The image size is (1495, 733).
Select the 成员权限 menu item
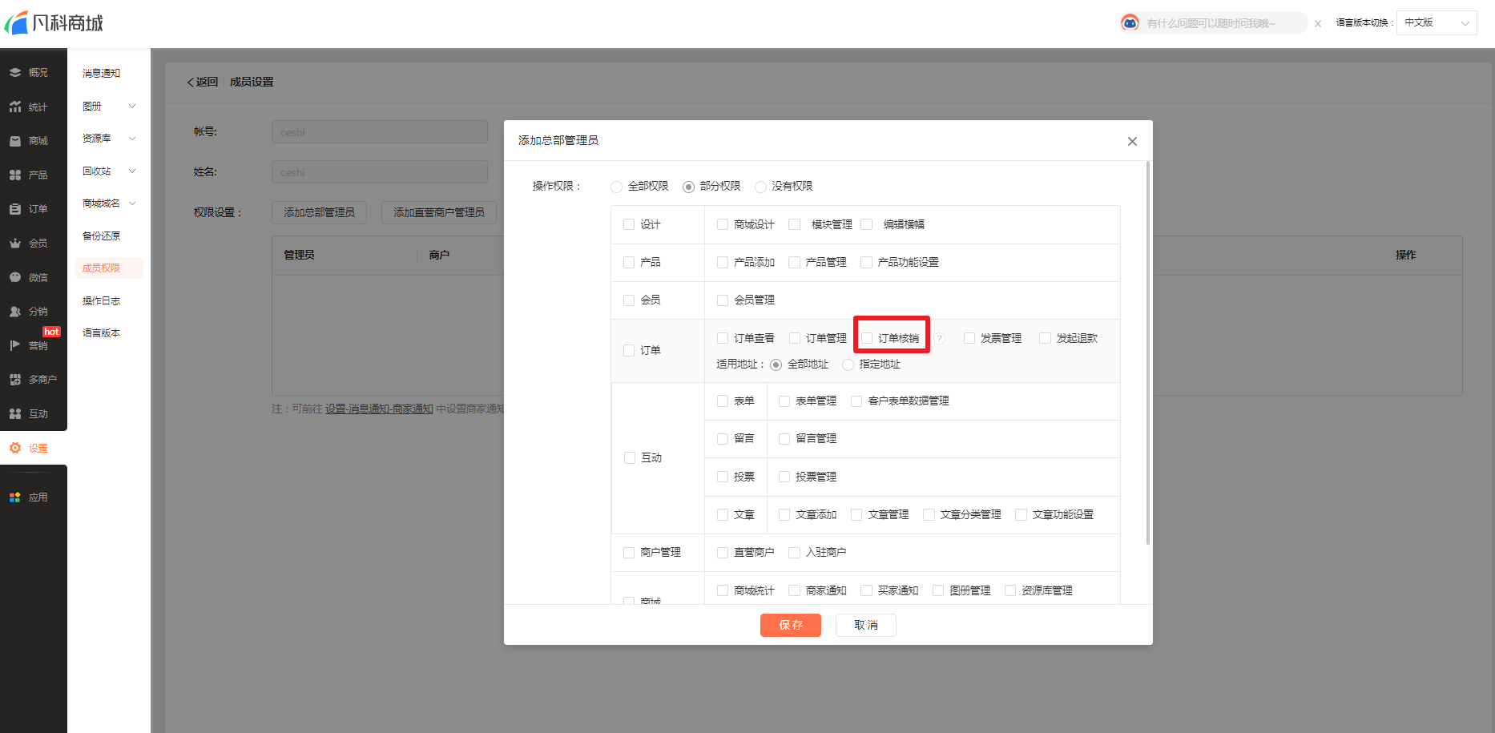click(109, 268)
